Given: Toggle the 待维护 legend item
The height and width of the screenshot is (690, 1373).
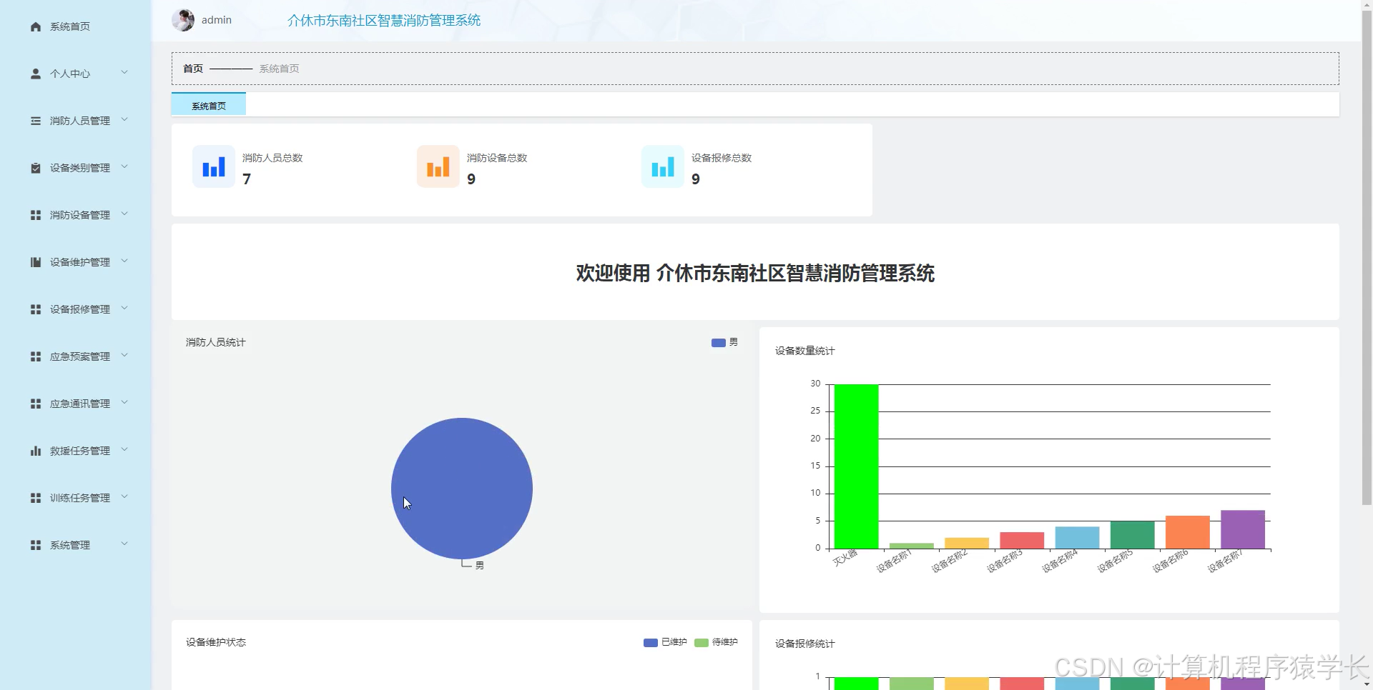Looking at the screenshot, I should tap(717, 642).
